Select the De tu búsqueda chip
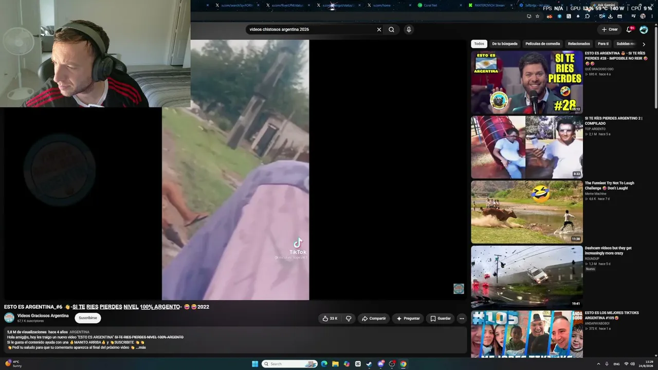The width and height of the screenshot is (658, 370). (x=505, y=44)
